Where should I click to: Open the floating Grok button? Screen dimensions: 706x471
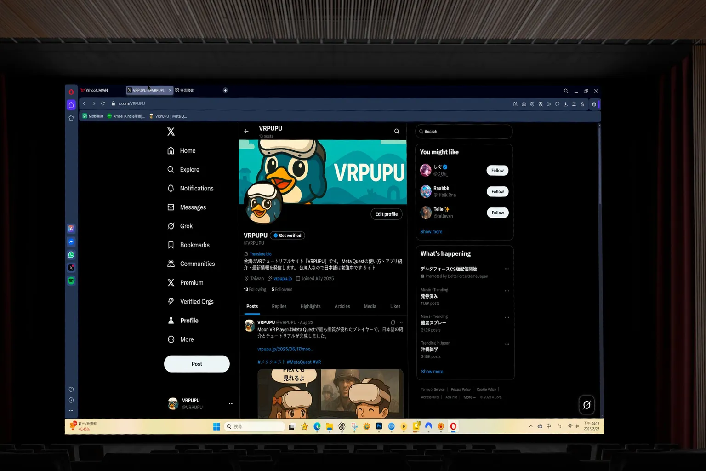click(x=587, y=405)
